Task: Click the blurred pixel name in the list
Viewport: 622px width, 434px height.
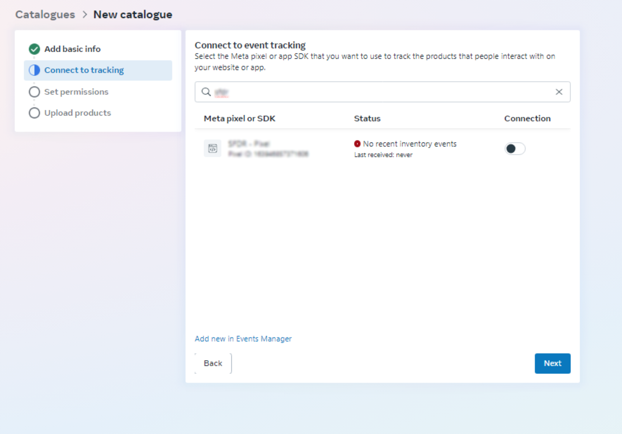Action: click(x=249, y=144)
